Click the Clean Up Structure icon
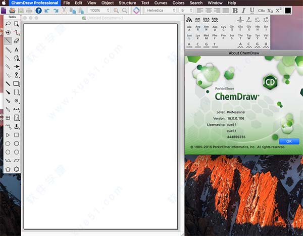 click(136, 11)
